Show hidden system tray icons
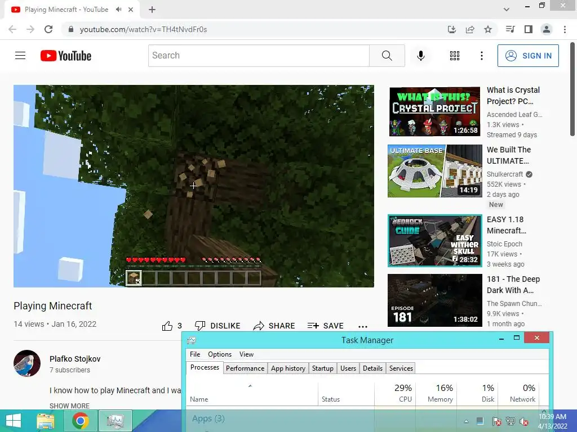Screen dimensions: 577x432 (466, 421)
